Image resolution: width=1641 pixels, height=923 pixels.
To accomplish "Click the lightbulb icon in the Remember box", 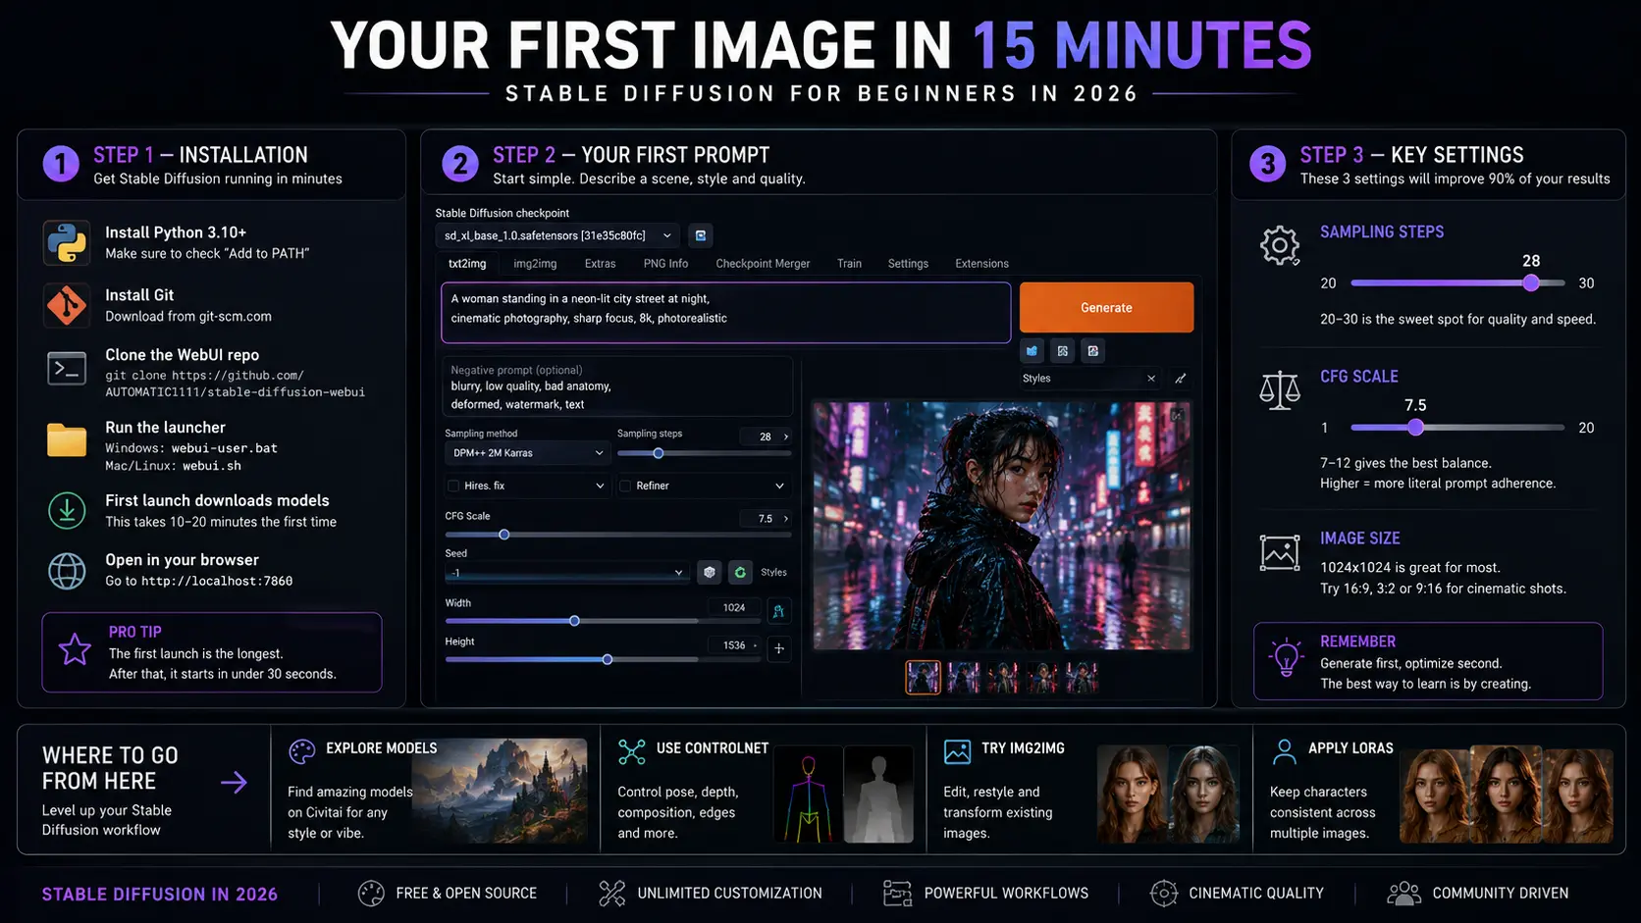I will tap(1286, 657).
